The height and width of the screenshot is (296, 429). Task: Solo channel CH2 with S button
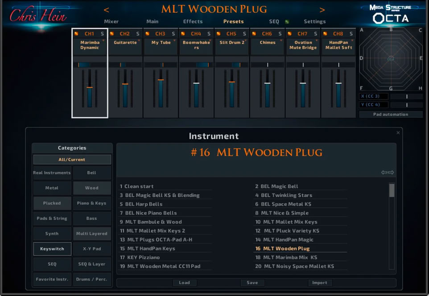pos(138,33)
